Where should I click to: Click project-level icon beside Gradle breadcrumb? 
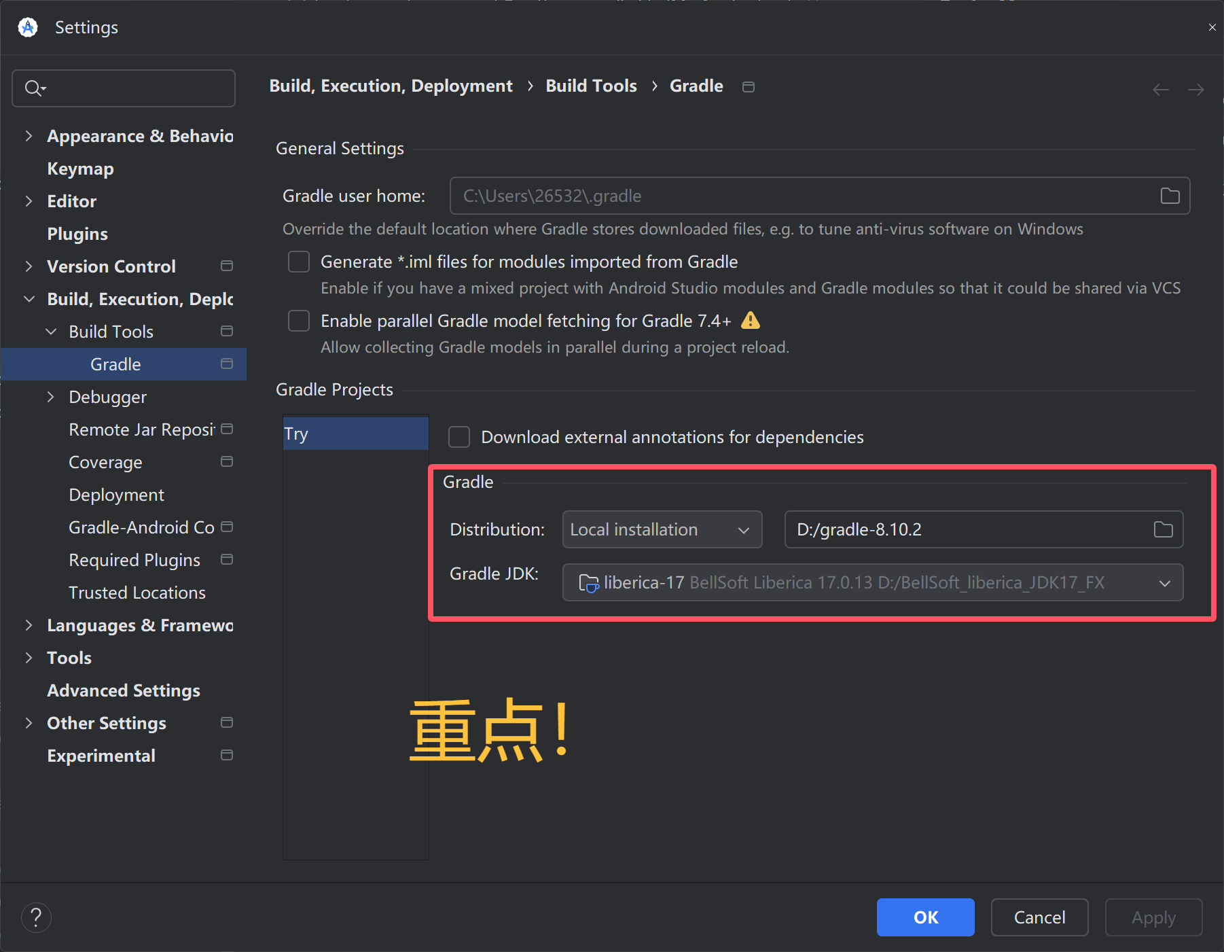(x=749, y=86)
